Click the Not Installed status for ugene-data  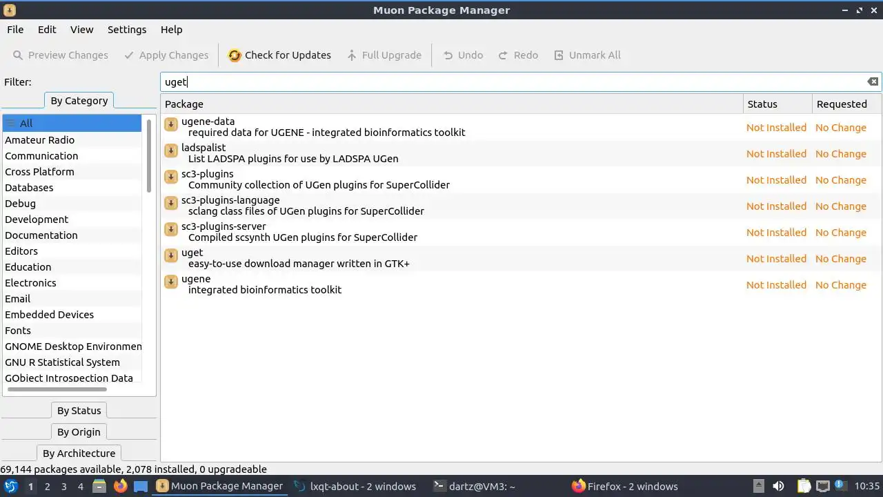776,128
